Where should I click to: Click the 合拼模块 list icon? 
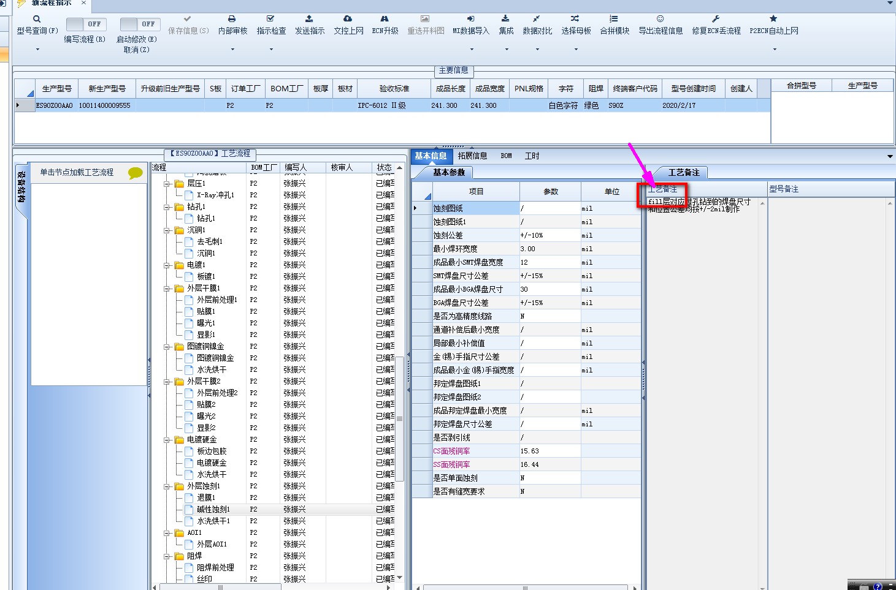click(x=614, y=19)
